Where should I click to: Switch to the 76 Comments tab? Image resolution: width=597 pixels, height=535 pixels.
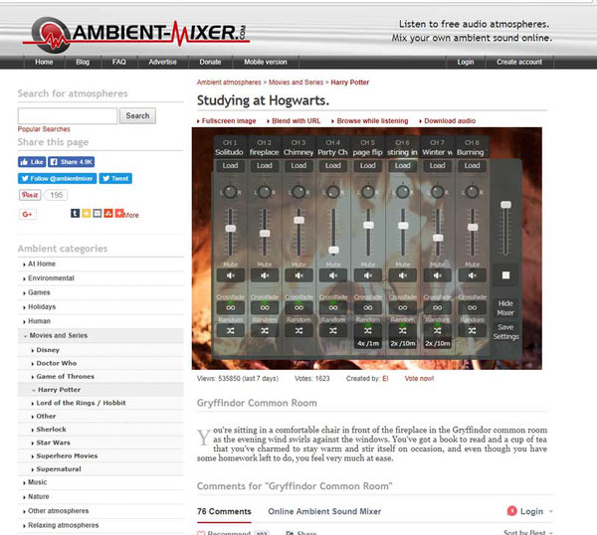(224, 511)
